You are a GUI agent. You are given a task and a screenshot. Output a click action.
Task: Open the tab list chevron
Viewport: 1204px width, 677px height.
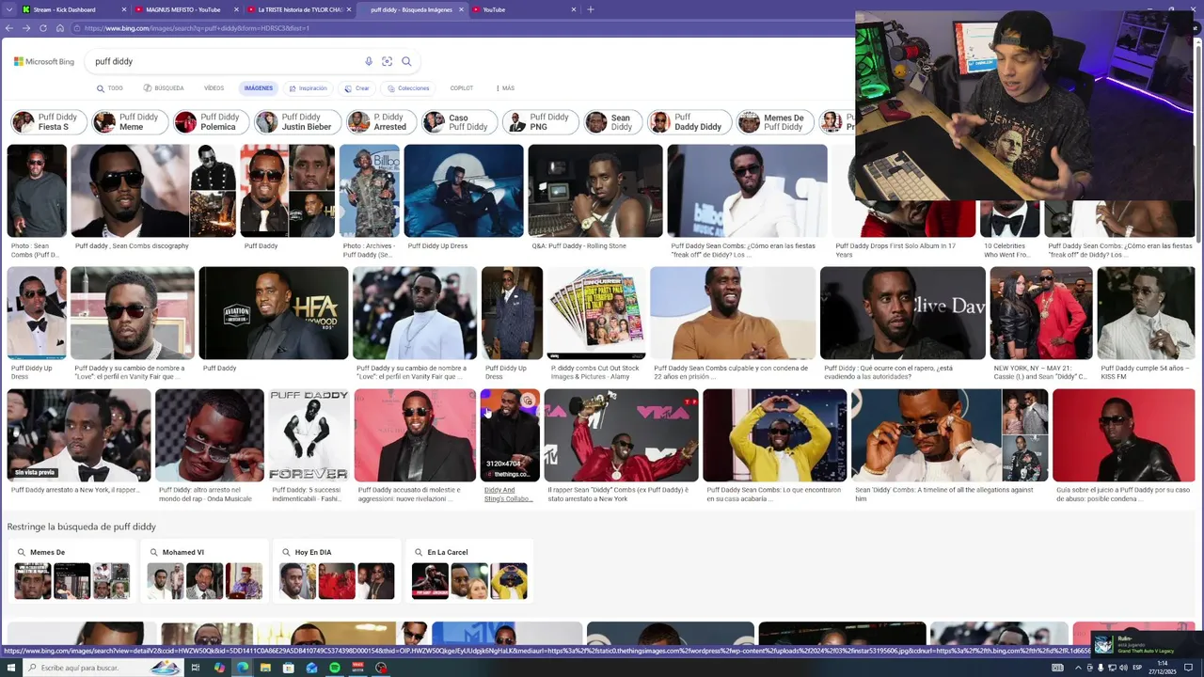coord(8,9)
